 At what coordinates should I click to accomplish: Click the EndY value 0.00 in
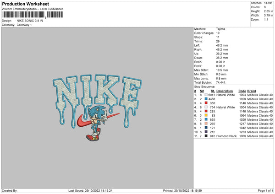coord(220,66)
